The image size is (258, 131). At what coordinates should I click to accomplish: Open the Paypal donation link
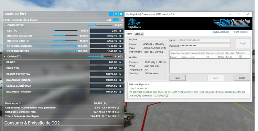[221, 32]
